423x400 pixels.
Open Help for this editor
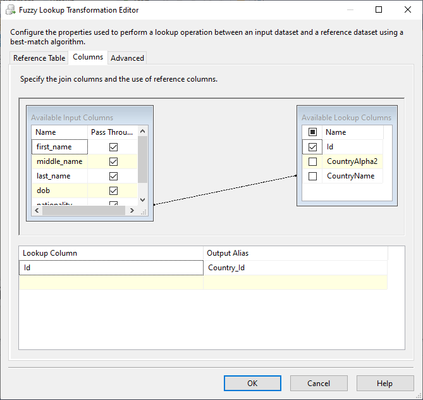(x=384, y=383)
